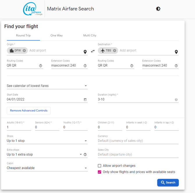
Task: Click the Seniors count field
Action: (x=47, y=127)
